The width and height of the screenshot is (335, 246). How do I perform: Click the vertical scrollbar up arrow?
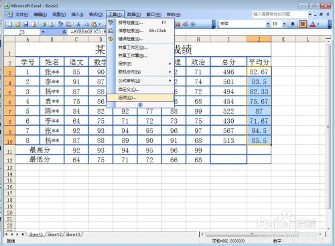(328, 42)
